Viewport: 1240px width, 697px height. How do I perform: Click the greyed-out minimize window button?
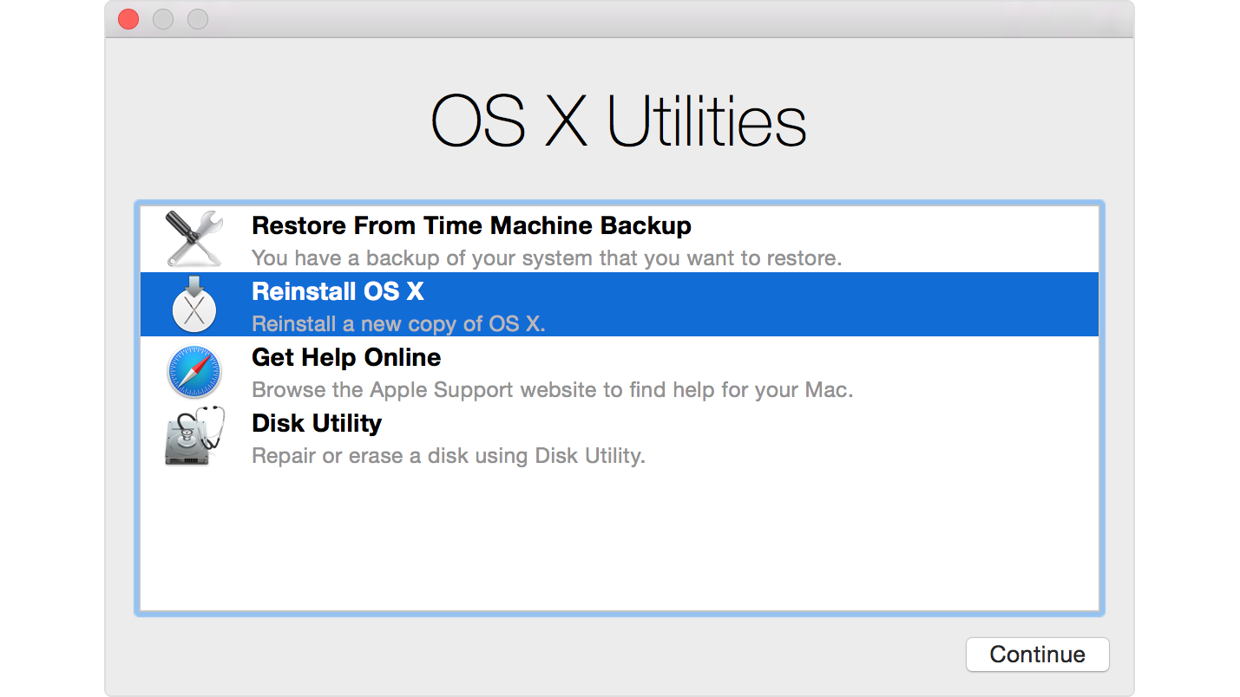click(x=163, y=19)
